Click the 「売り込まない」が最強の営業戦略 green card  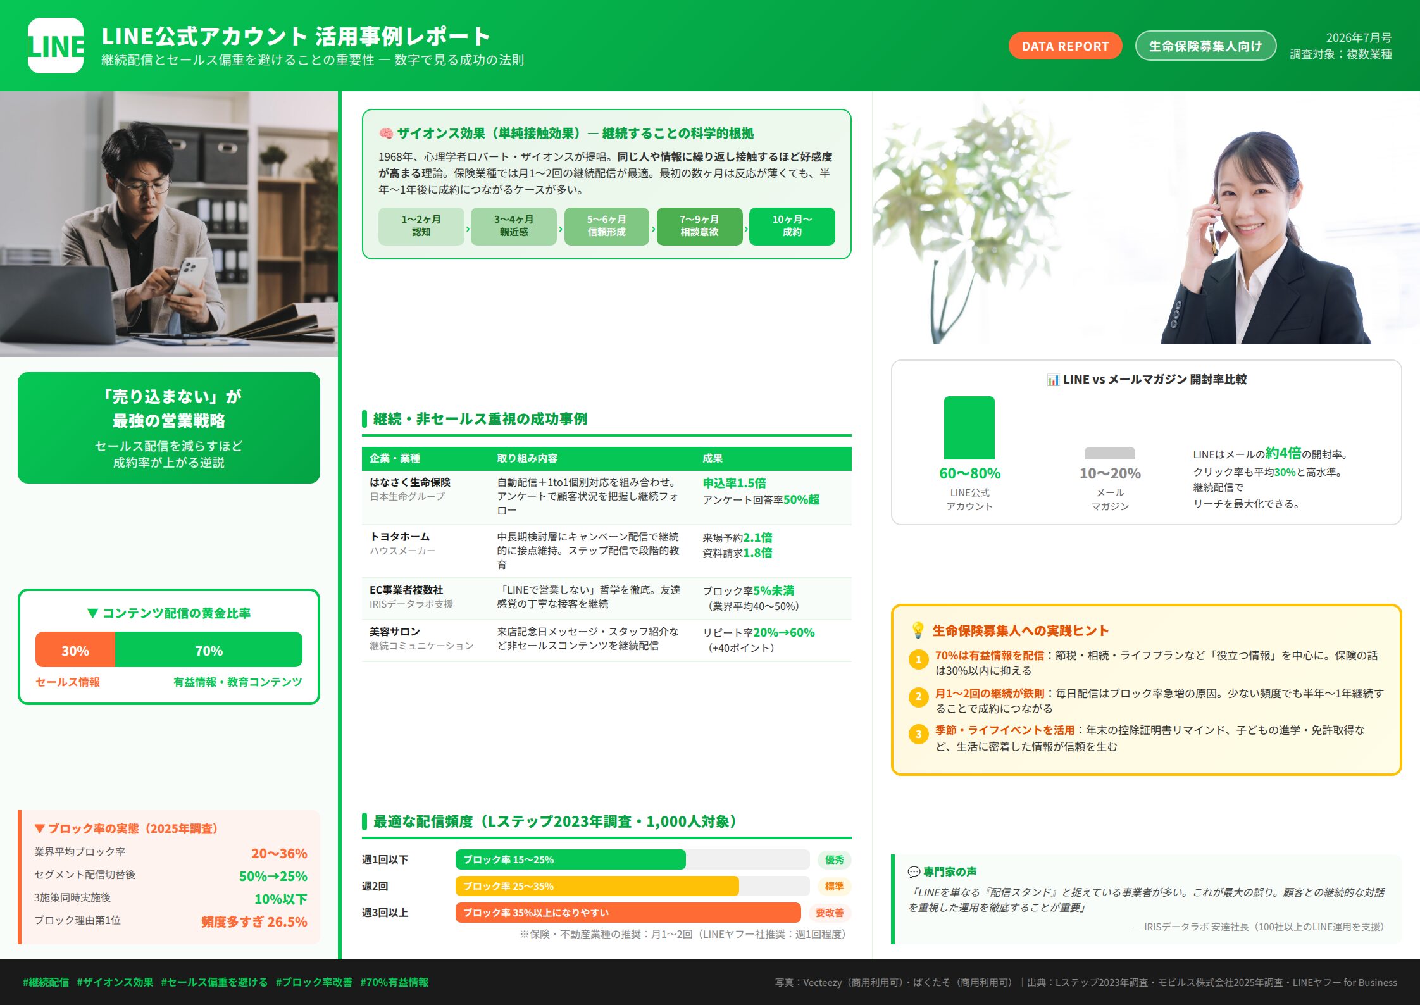[169, 428]
